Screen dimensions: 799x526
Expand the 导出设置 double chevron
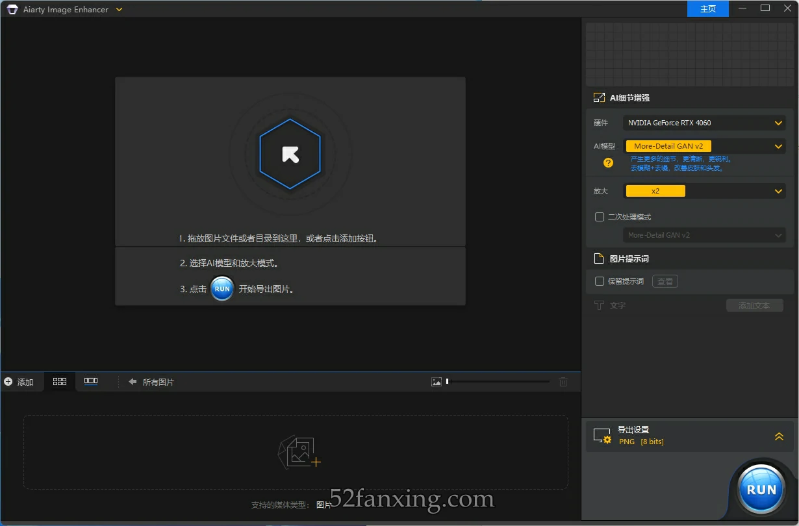(779, 436)
